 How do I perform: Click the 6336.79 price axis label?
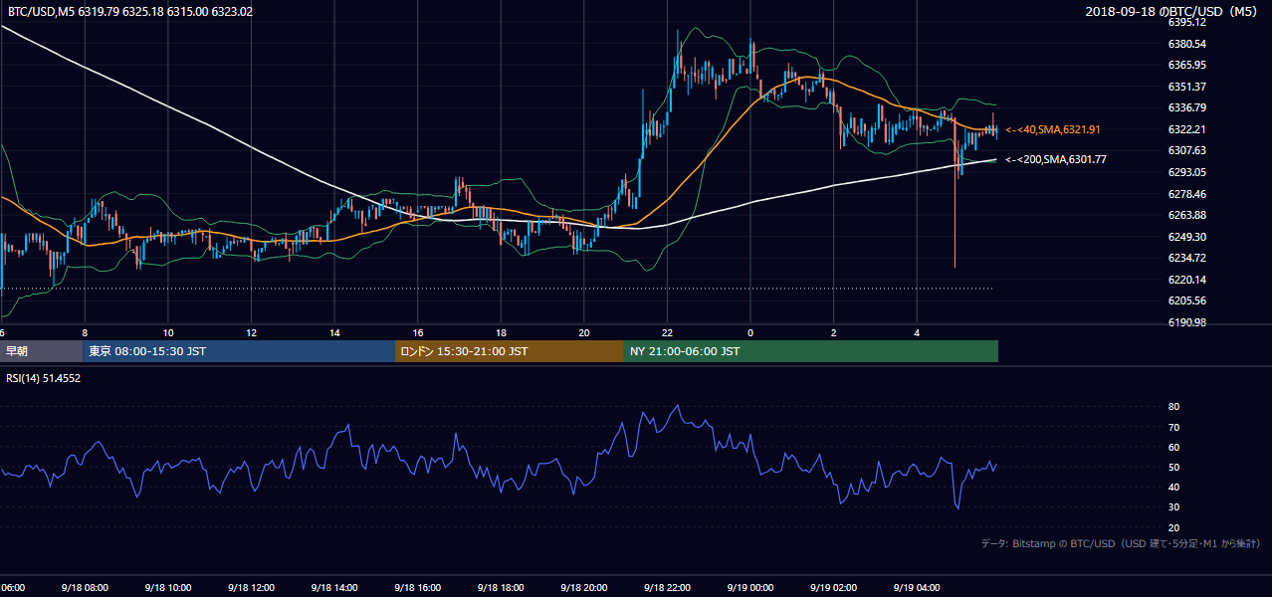tap(1186, 107)
